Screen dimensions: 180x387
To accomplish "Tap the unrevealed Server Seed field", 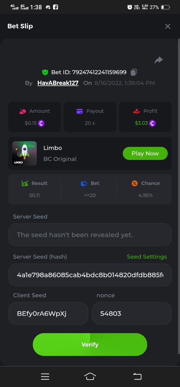I will click(90, 235).
